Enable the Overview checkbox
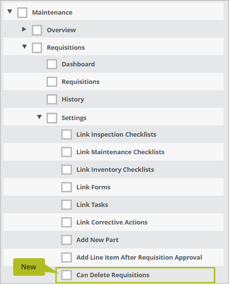 pos(37,30)
